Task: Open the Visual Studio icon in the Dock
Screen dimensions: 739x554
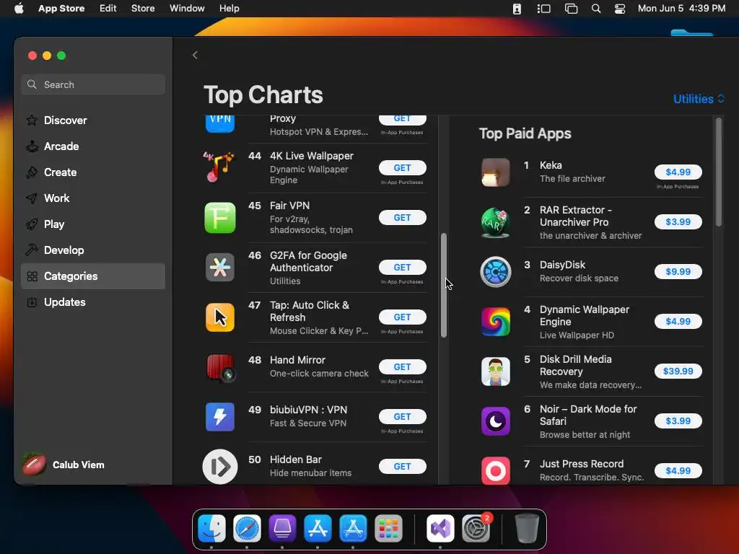Action: tap(440, 528)
